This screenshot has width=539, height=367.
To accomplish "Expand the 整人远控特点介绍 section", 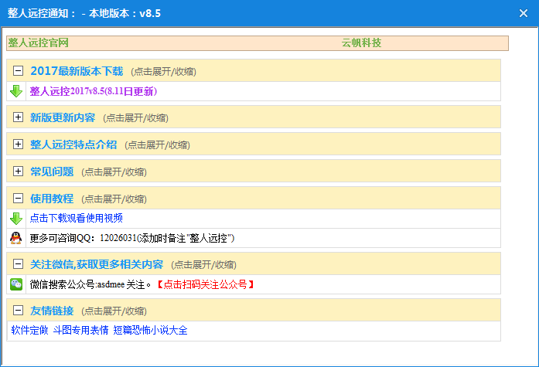I will (19, 144).
